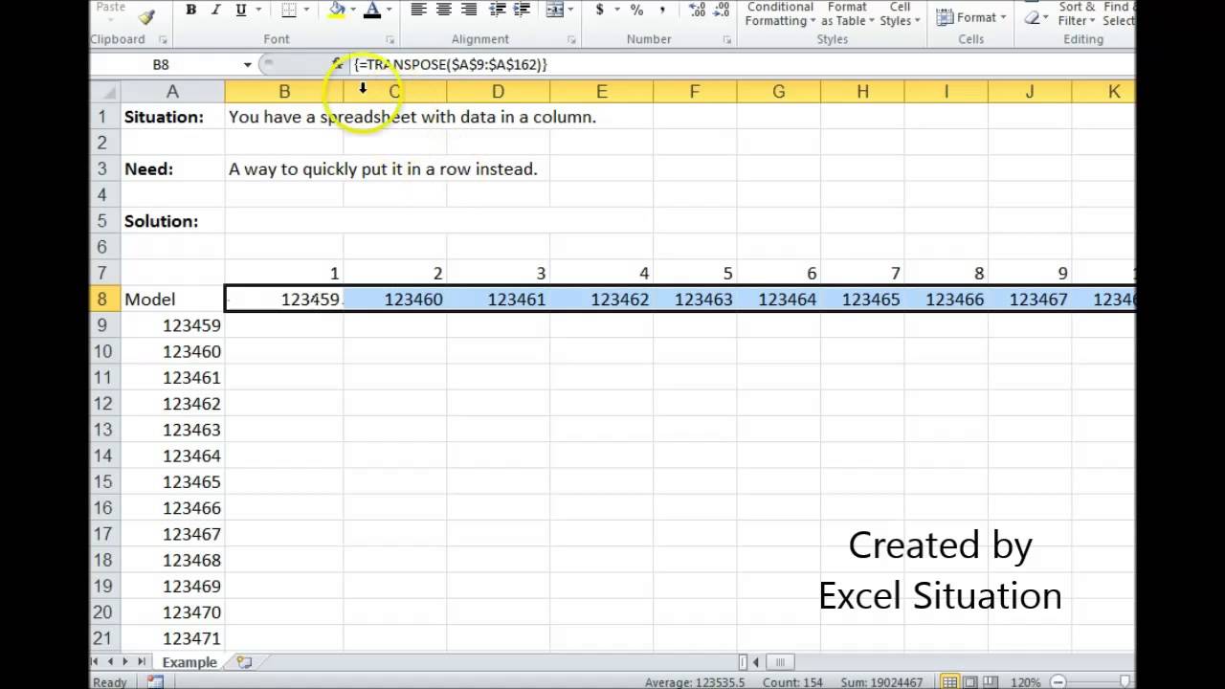The height and width of the screenshot is (689, 1225).
Task: Select column E header
Action: (x=601, y=92)
